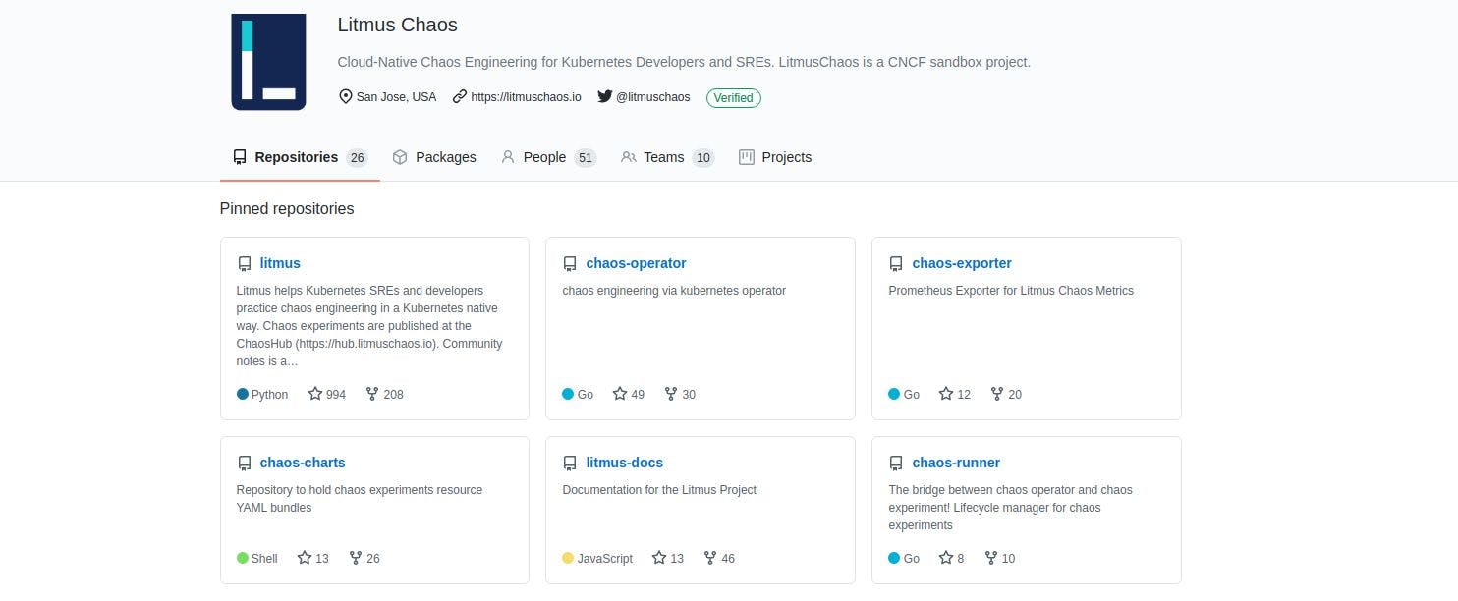Click the green Verified badge
Viewport: 1458px width, 601px height.
point(733,97)
